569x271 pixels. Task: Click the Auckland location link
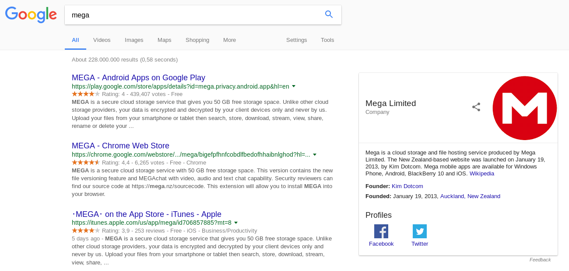[x=452, y=196]
